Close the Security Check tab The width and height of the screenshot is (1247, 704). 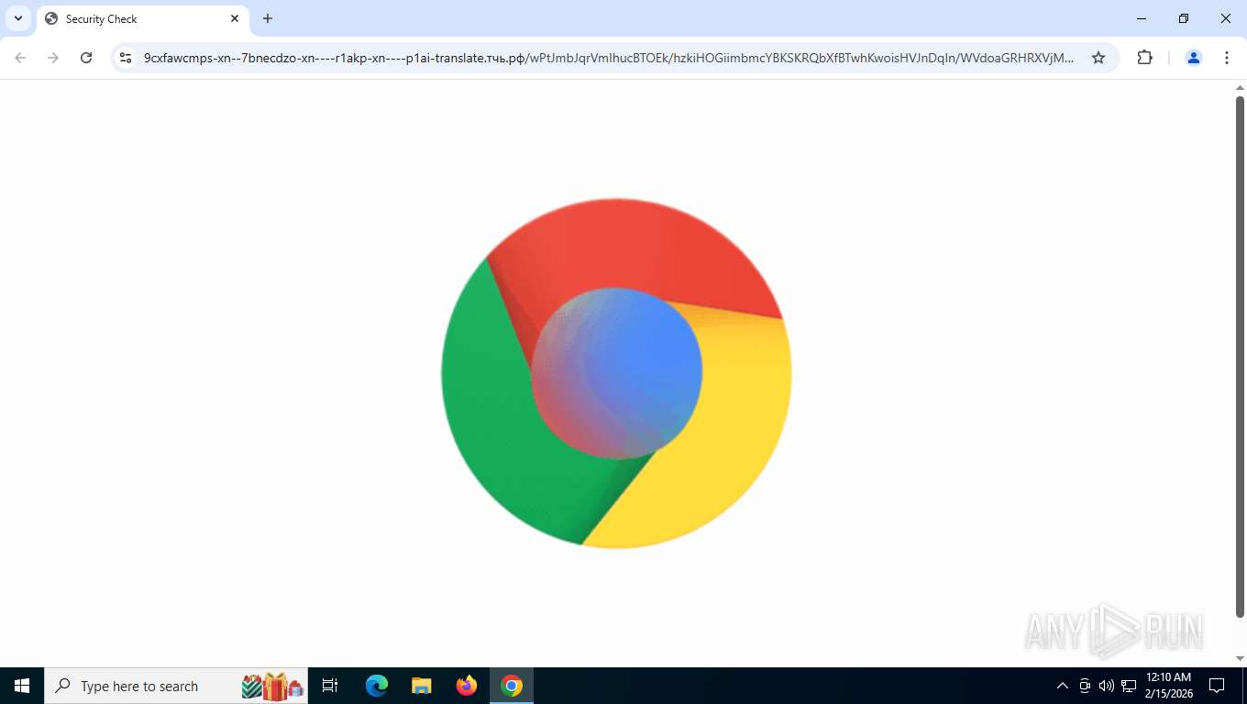coord(235,18)
